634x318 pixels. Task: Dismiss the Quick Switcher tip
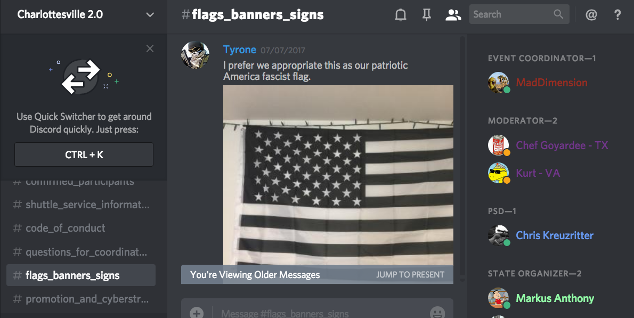[150, 48]
